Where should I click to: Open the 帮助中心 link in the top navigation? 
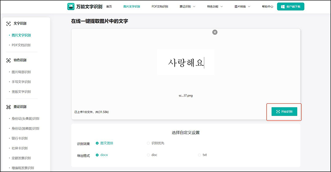pyautogui.click(x=267, y=7)
